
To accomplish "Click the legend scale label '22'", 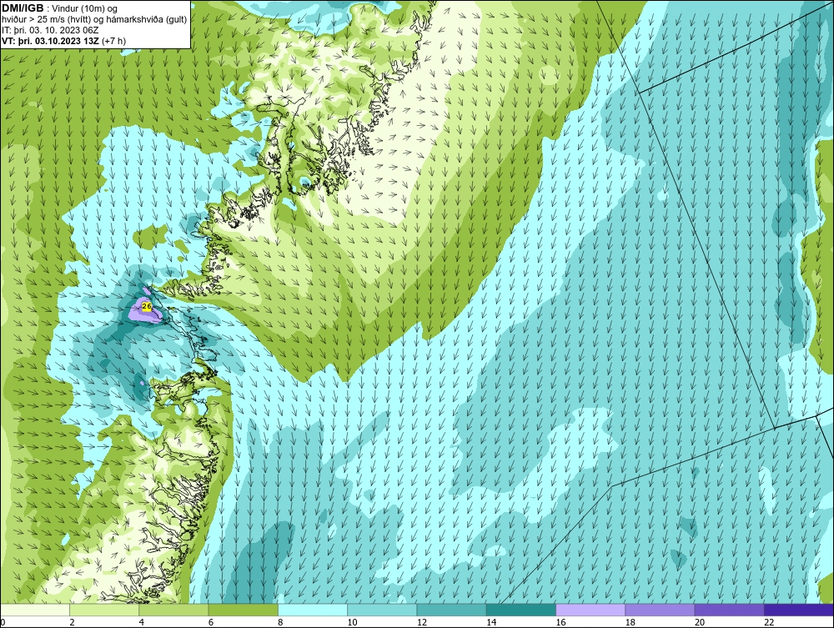I will (769, 623).
